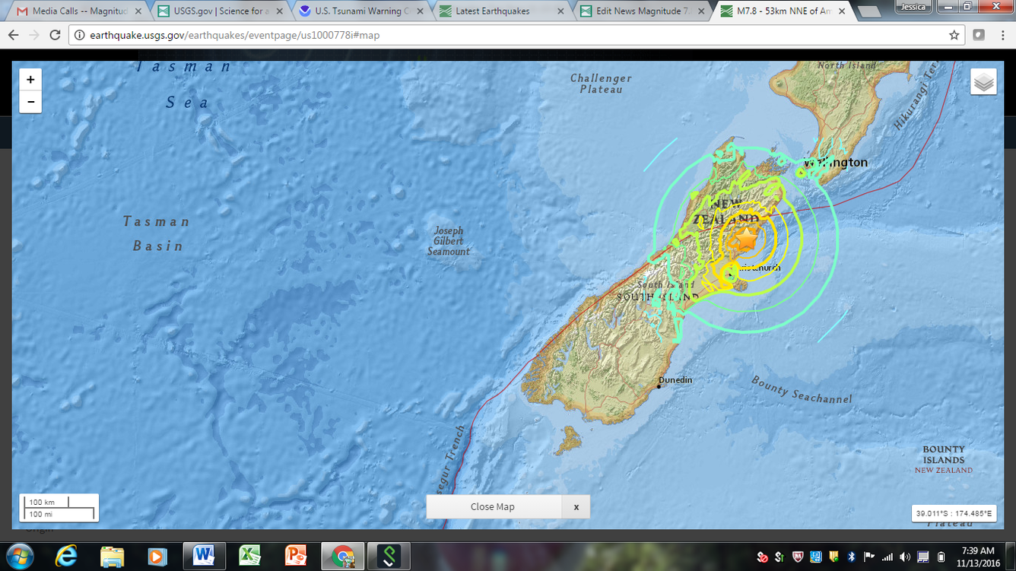Close the Latest Earthquakes tab
Image resolution: width=1016 pixels, height=571 pixels.
pos(561,11)
